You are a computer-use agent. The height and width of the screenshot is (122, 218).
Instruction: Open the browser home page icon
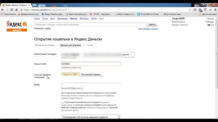click(16, 10)
